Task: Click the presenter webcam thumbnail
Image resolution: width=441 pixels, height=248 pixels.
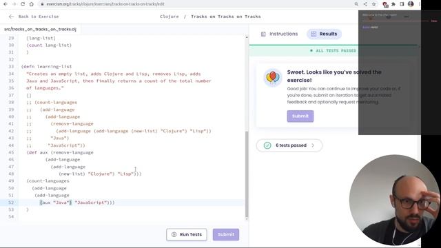Action: click(x=395, y=200)
